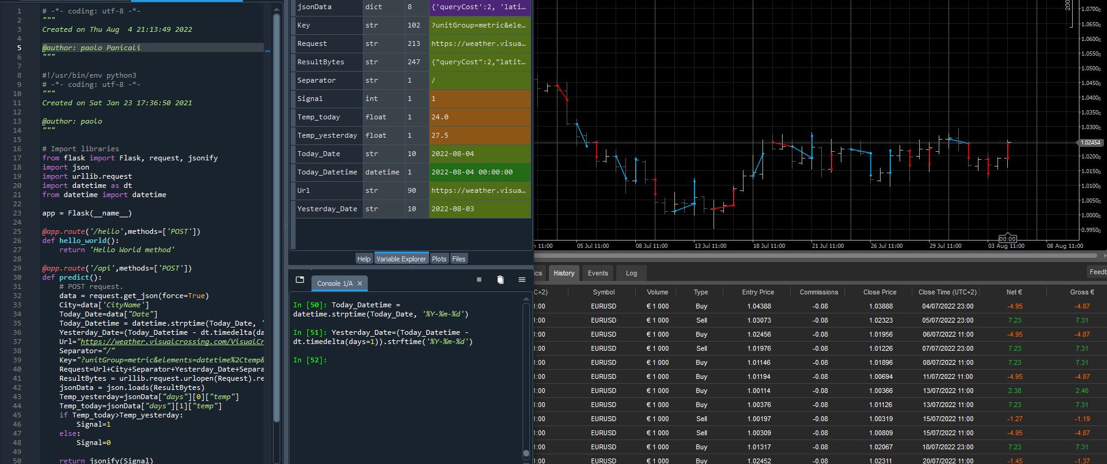Click the '1.0500' price scale label
This screenshot has width=1107, height=464.
(1091, 69)
